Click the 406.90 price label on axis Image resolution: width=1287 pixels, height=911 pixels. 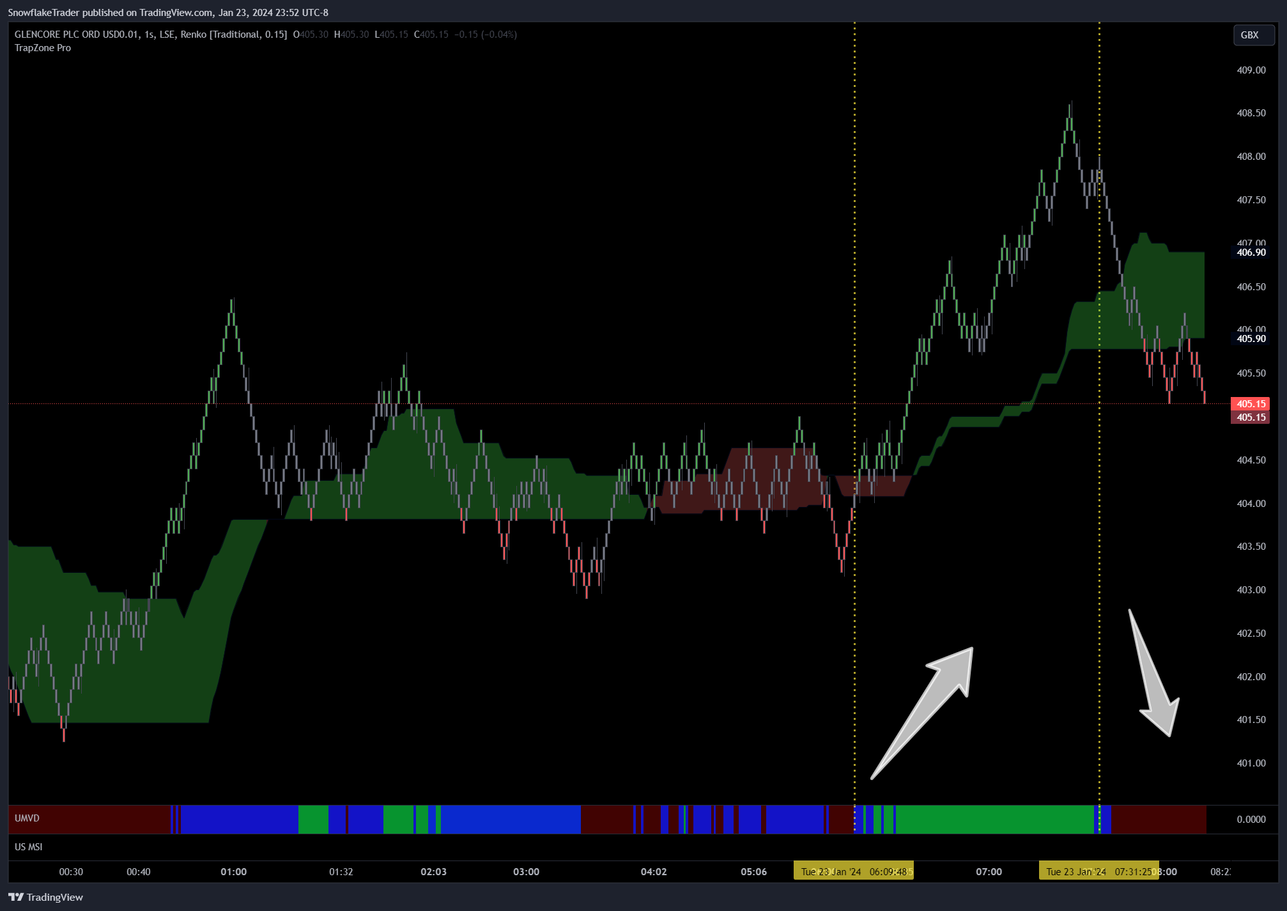pyautogui.click(x=1251, y=253)
